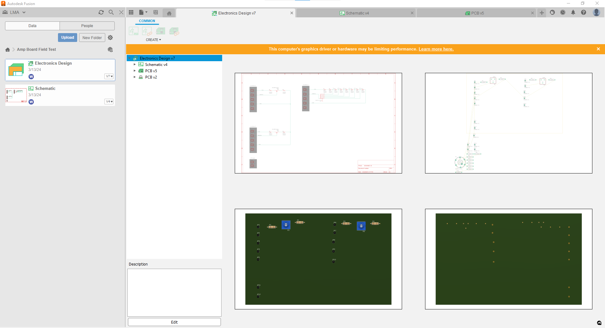Create a new schematic document
The width and height of the screenshot is (605, 328).
[x=133, y=31]
